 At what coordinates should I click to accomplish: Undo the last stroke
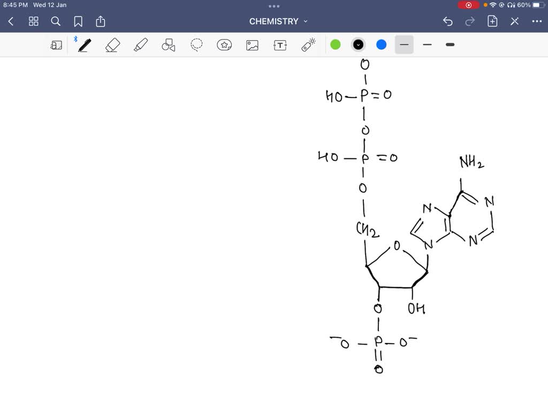pos(447,21)
